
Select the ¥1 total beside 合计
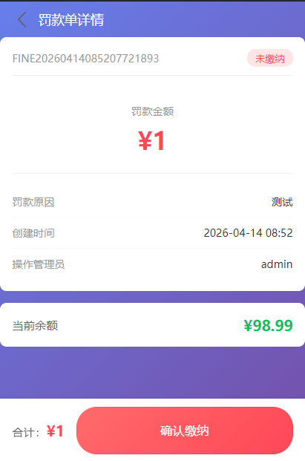[55, 431]
